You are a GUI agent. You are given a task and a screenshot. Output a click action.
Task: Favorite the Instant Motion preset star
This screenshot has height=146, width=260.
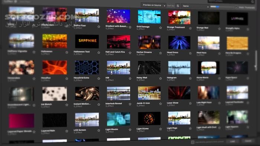pos(99,104)
